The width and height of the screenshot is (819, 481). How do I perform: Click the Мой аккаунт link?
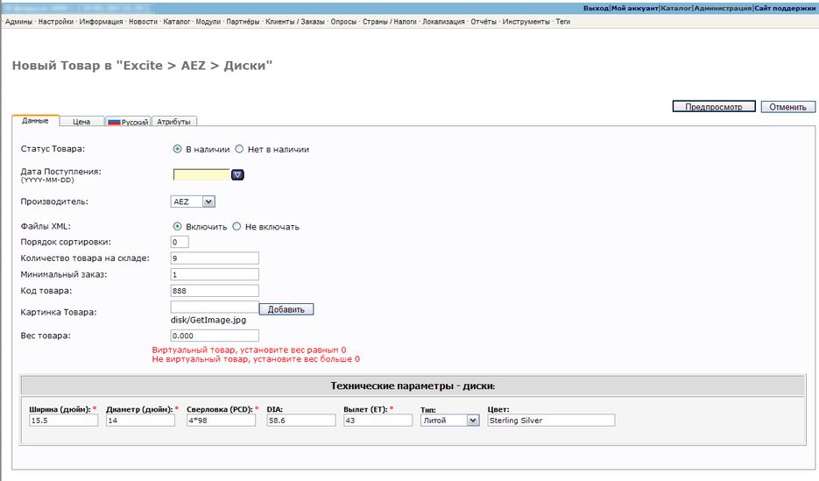pyautogui.click(x=635, y=9)
